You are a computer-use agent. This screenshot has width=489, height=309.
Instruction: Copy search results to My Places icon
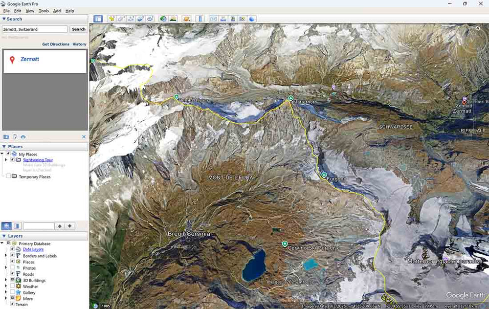pyautogui.click(x=15, y=136)
